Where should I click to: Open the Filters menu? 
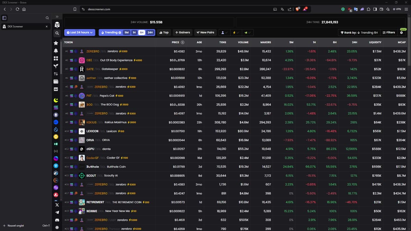pyautogui.click(x=389, y=32)
